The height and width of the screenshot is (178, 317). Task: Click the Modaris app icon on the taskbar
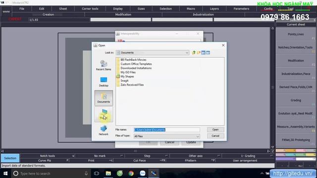click(x=154, y=174)
